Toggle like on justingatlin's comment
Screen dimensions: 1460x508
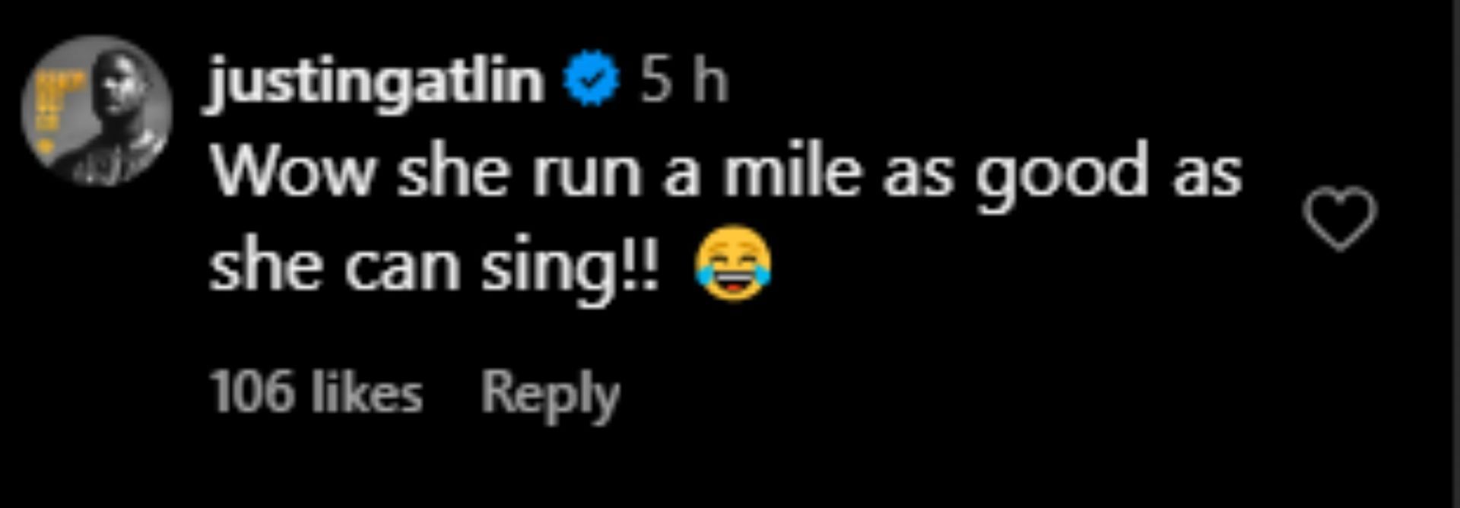click(x=1339, y=219)
